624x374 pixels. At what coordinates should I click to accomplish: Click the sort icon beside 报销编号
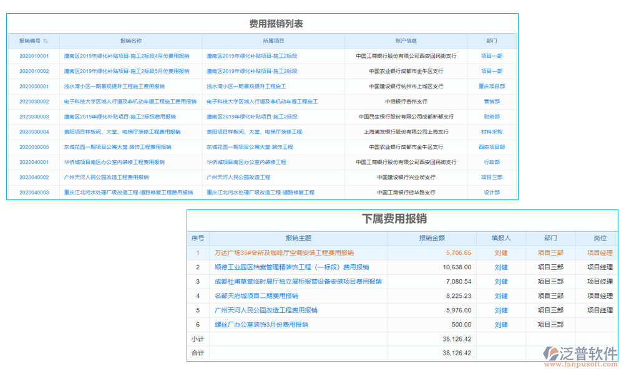46,41
